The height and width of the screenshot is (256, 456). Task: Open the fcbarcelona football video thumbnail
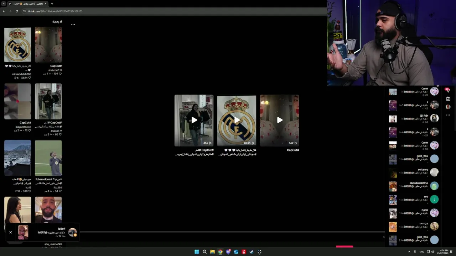point(48,158)
